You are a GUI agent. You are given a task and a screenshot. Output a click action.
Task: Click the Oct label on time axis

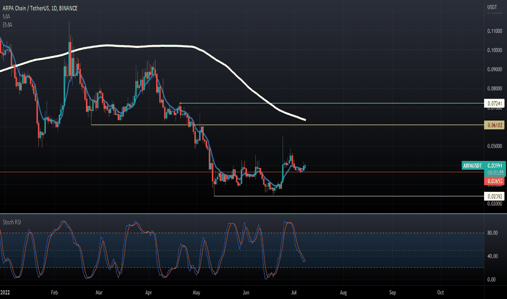[x=440, y=292]
